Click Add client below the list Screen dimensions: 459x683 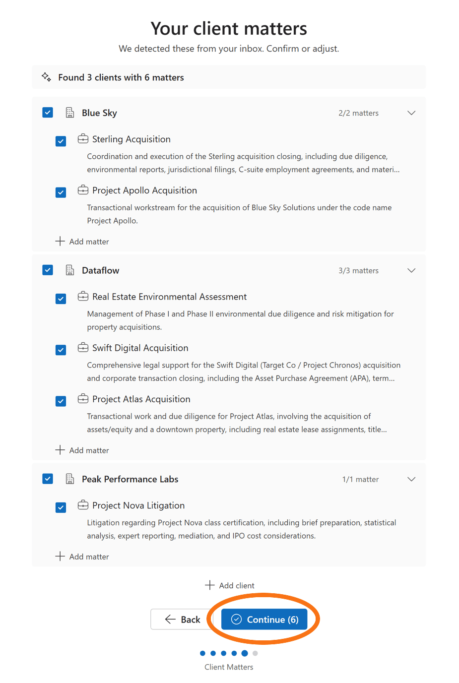point(229,585)
